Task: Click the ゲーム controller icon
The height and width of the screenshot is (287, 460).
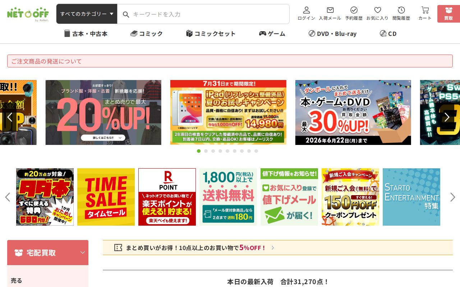Action: coord(262,34)
